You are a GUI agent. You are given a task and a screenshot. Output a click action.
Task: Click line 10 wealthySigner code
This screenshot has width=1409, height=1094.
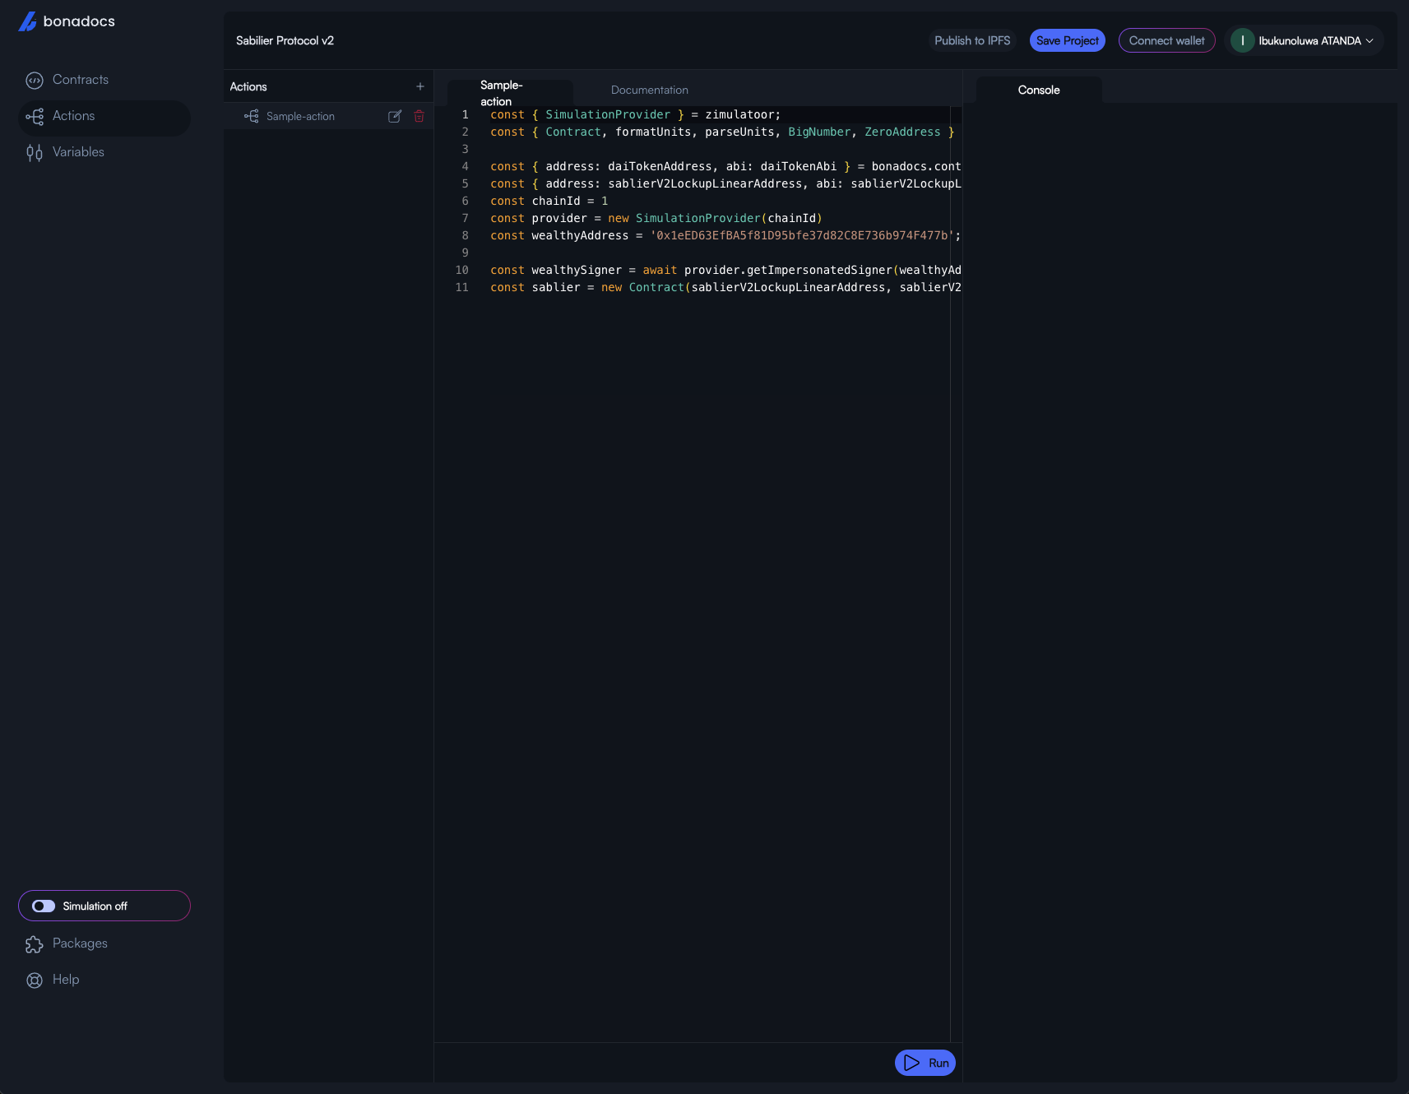click(x=725, y=270)
